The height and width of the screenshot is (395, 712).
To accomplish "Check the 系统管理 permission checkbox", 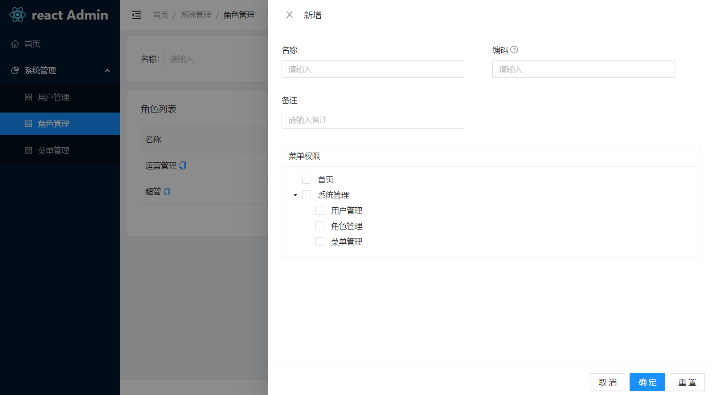I will [307, 195].
